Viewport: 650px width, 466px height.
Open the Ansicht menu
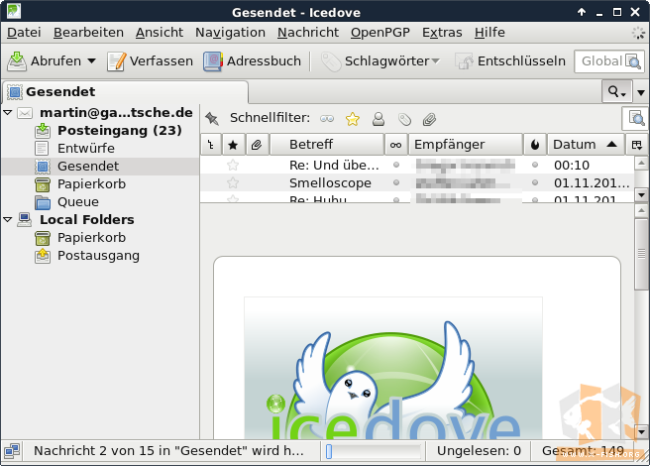160,33
